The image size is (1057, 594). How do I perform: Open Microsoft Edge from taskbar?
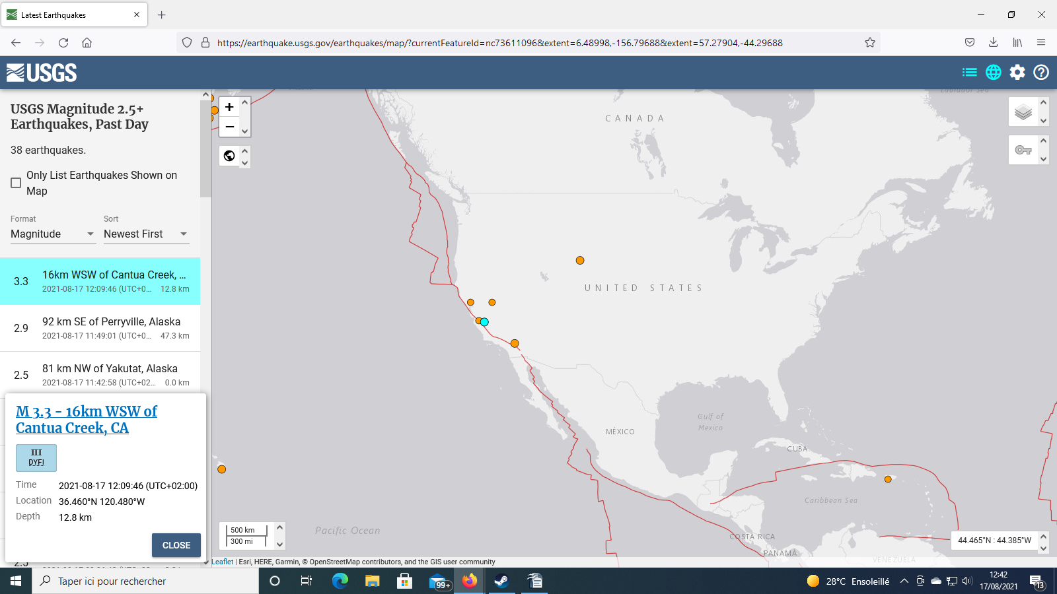pyautogui.click(x=340, y=581)
